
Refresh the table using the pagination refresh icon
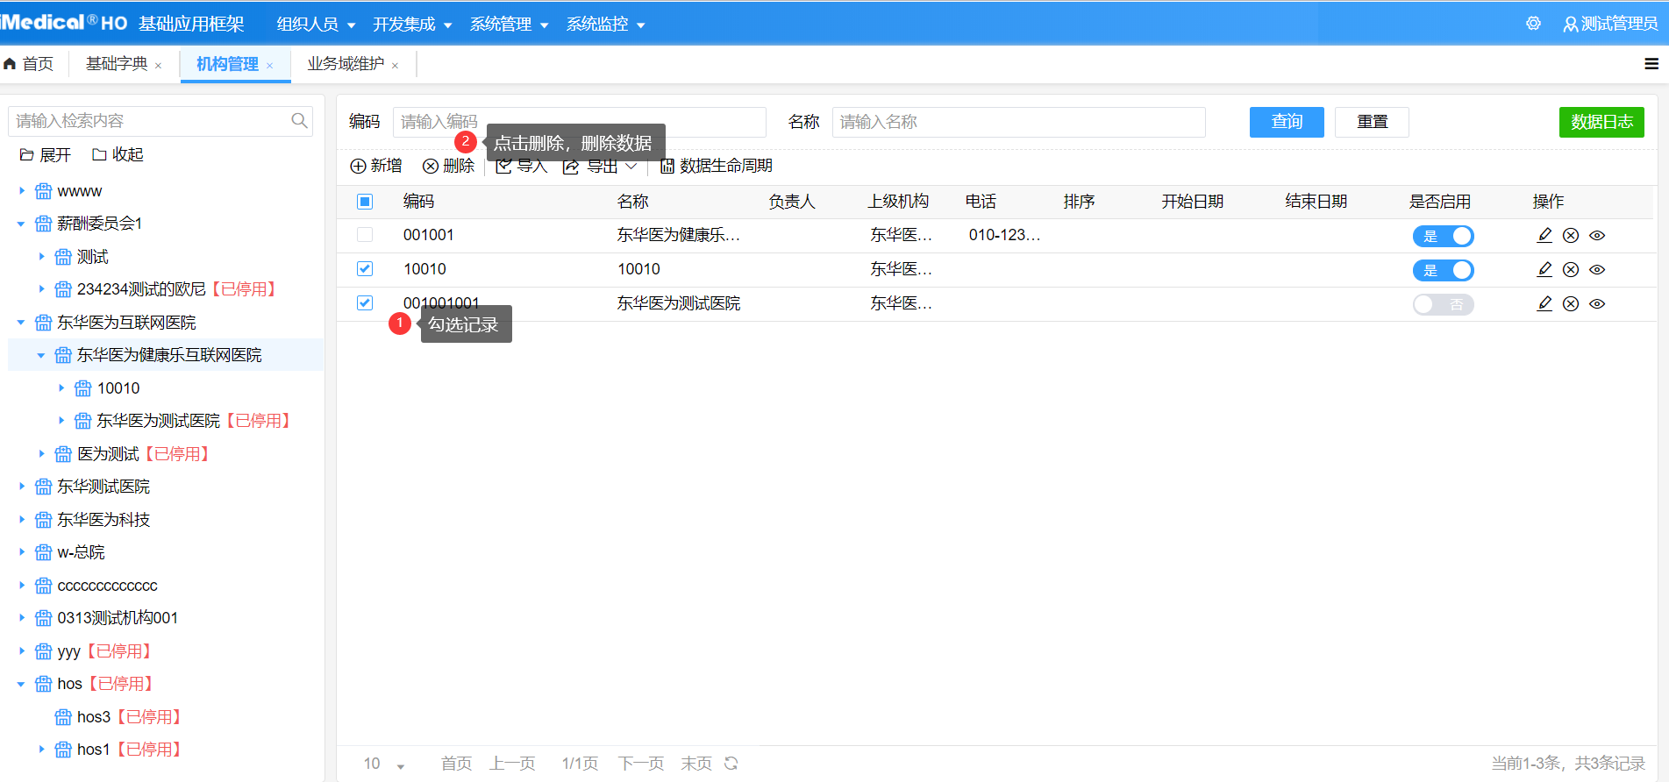tap(731, 764)
